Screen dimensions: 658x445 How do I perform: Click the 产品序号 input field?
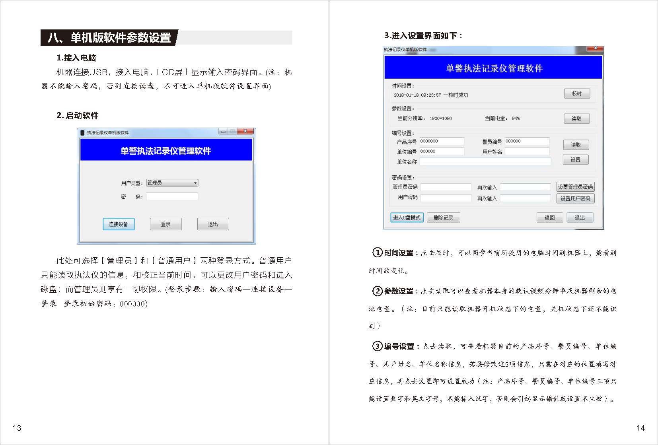pos(442,141)
